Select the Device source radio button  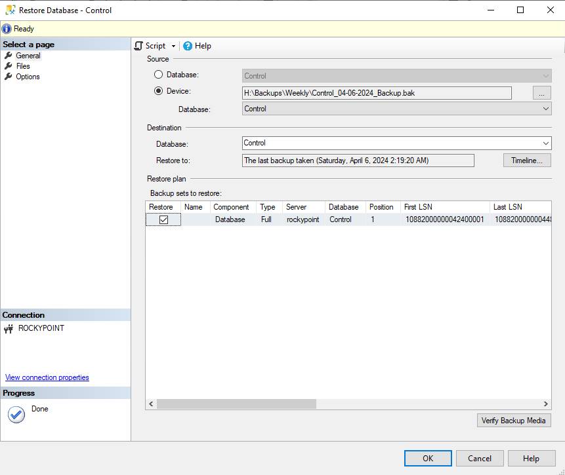coord(158,90)
